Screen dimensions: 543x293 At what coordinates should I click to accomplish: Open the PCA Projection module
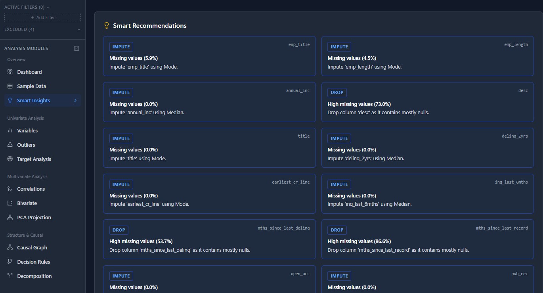coord(34,218)
